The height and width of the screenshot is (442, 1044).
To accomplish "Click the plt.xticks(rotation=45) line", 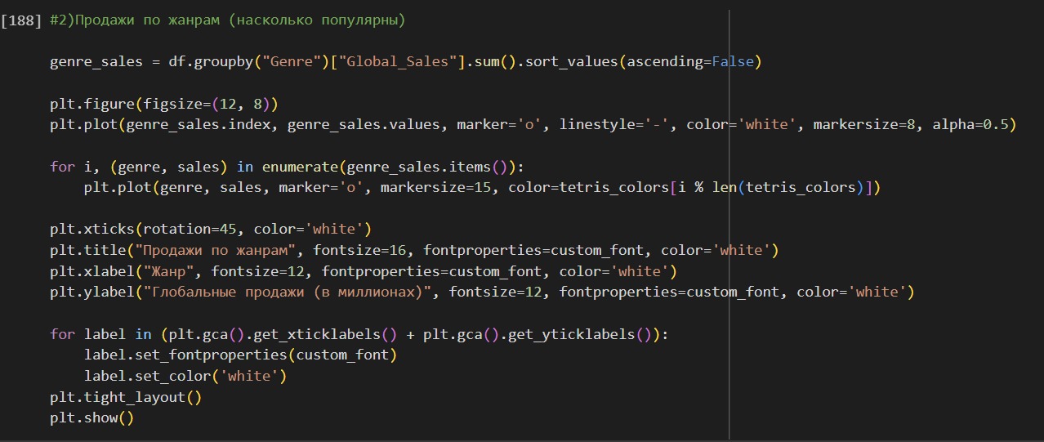I will coord(211,230).
